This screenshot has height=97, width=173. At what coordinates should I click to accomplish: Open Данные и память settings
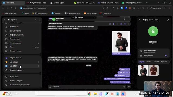coord(22,31)
